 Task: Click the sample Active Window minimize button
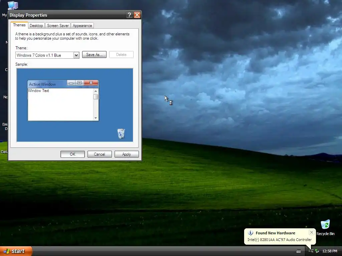pos(71,83)
